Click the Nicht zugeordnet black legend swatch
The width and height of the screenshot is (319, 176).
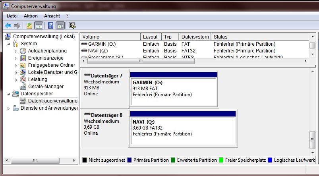[85, 160]
